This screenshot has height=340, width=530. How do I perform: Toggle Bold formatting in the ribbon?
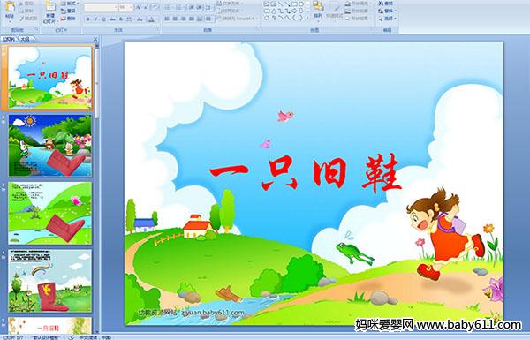[87, 19]
